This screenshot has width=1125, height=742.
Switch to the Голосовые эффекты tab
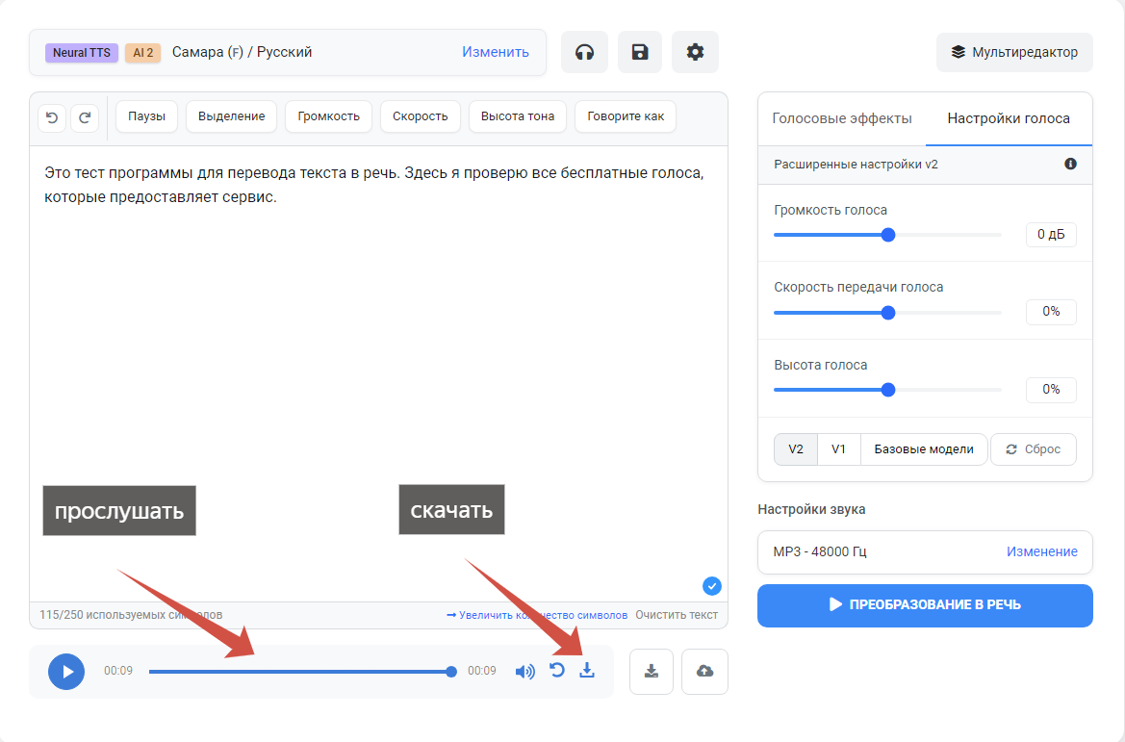tap(843, 117)
